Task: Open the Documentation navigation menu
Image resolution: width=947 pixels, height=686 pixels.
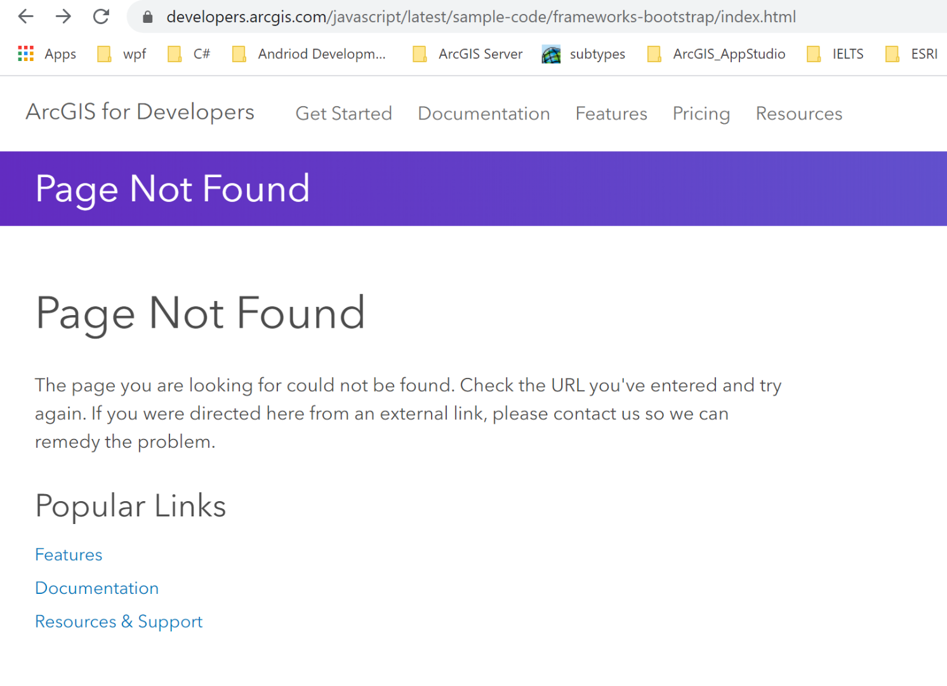Action: click(x=484, y=114)
